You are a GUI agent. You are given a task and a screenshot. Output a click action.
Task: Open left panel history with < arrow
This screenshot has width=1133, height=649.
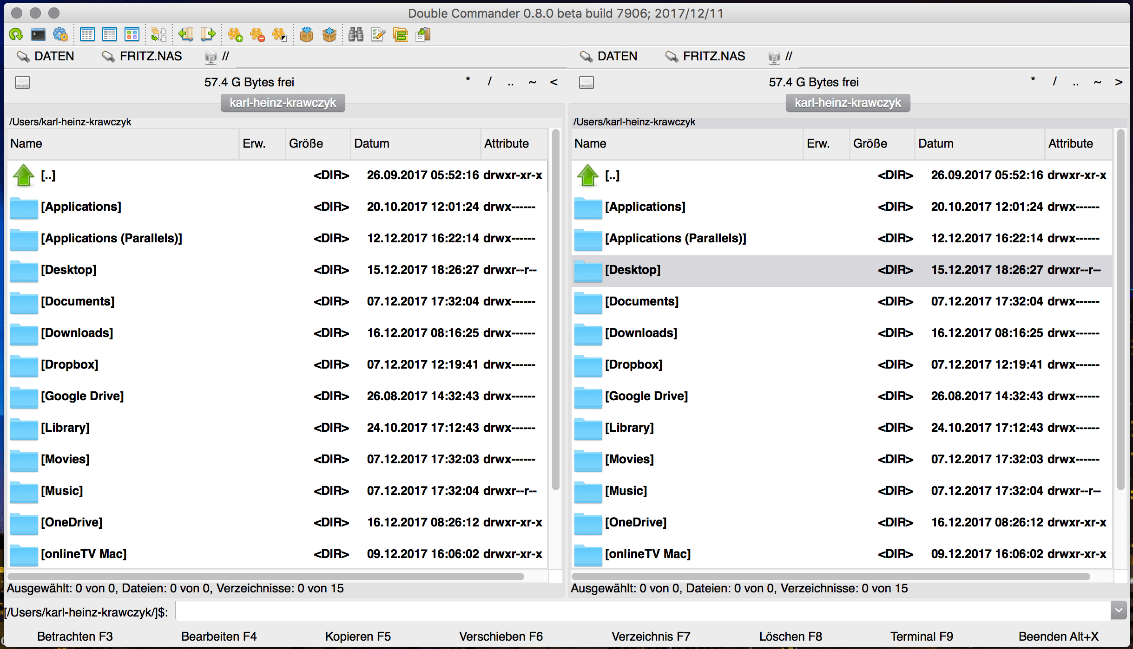[x=554, y=82]
